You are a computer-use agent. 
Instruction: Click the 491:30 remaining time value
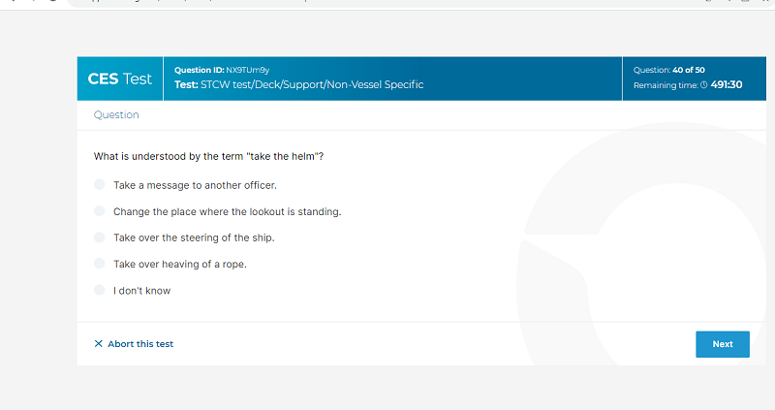[x=727, y=85]
